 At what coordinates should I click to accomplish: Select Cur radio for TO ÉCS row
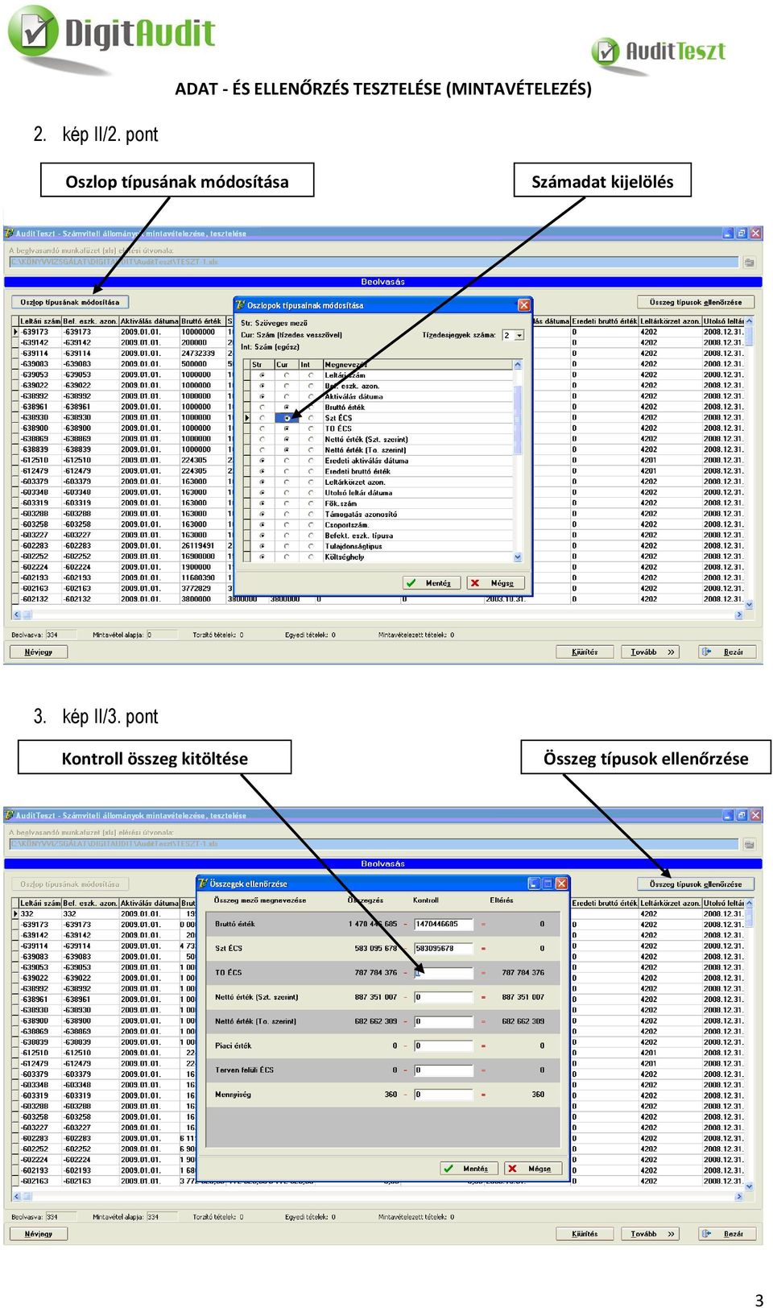(x=287, y=428)
